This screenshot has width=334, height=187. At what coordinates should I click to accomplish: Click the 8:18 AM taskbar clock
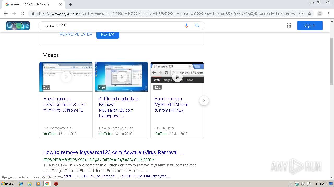pyautogui.click(x=321, y=184)
